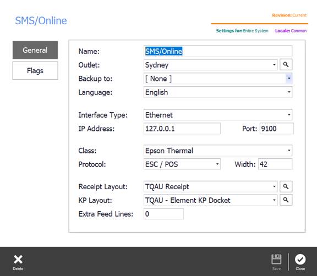Viewport: 317px width, 276px height.
Task: Open the Protocol dropdown showing ESC / POS
Action: click(182, 164)
